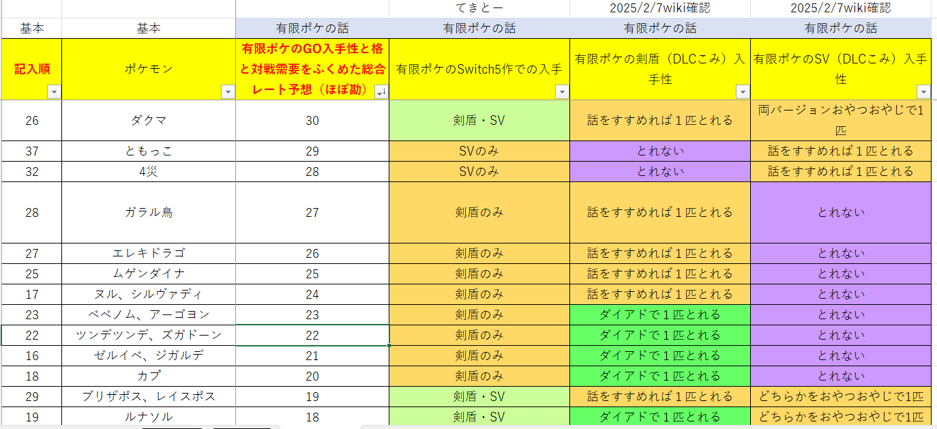Select 両バージョンおやつおやじで1匹 cell
Viewport: 937px width, 429px height.
(x=841, y=121)
